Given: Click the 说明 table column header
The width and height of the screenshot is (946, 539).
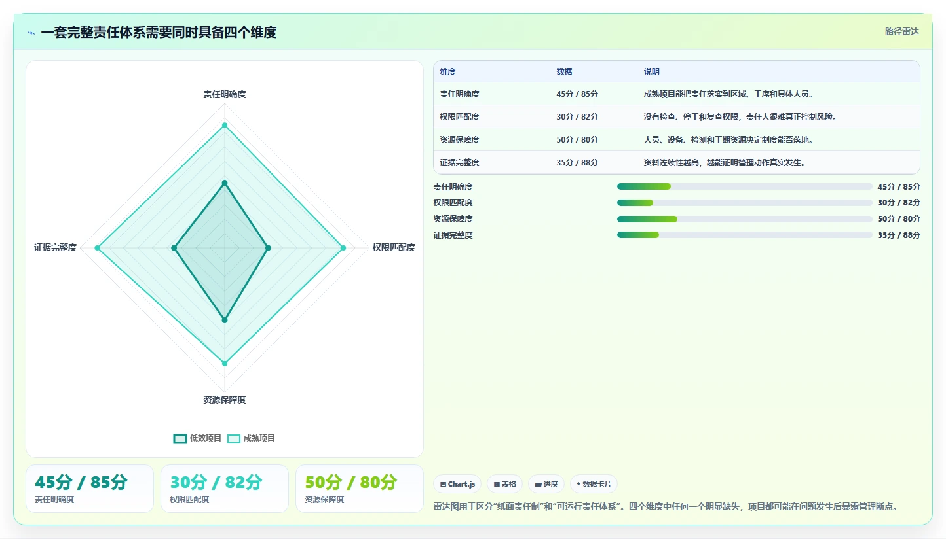Looking at the screenshot, I should tap(652, 71).
